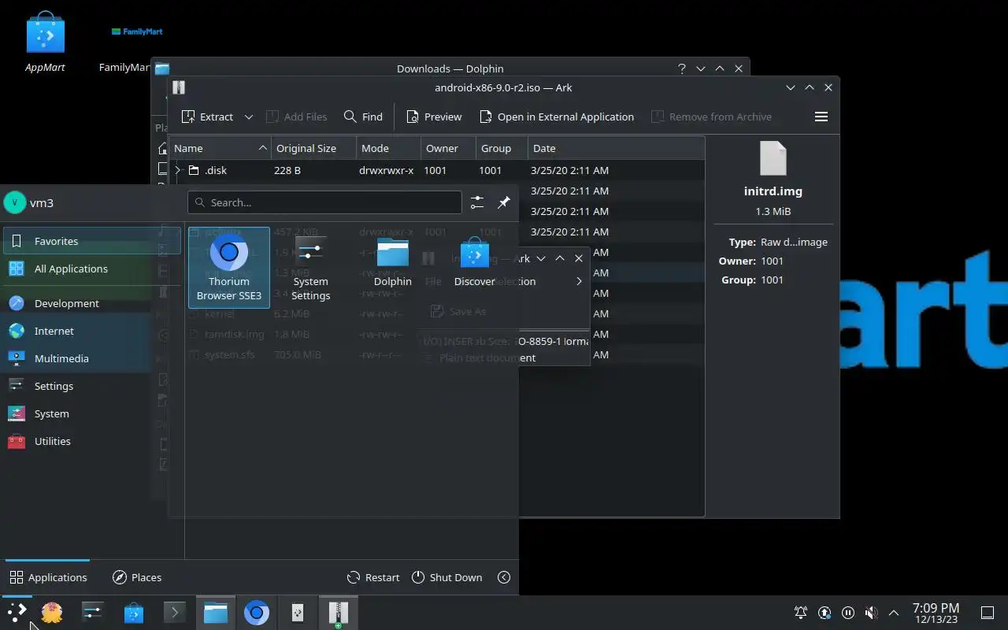Launch Discover store from the taskbar
The width and height of the screenshot is (1008, 630).
click(x=134, y=612)
